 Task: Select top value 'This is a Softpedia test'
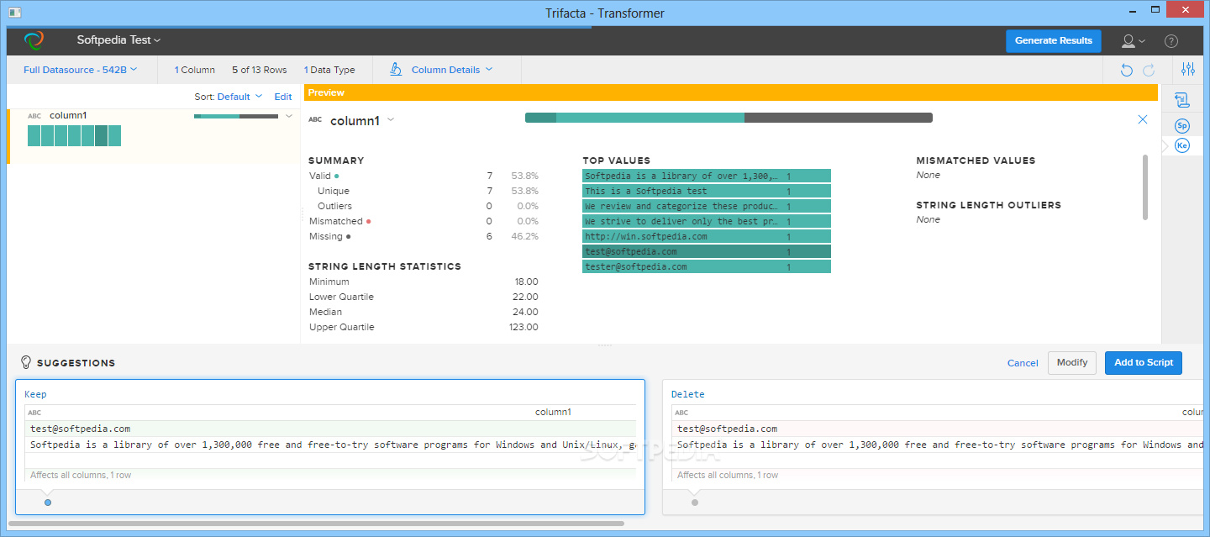(x=707, y=191)
